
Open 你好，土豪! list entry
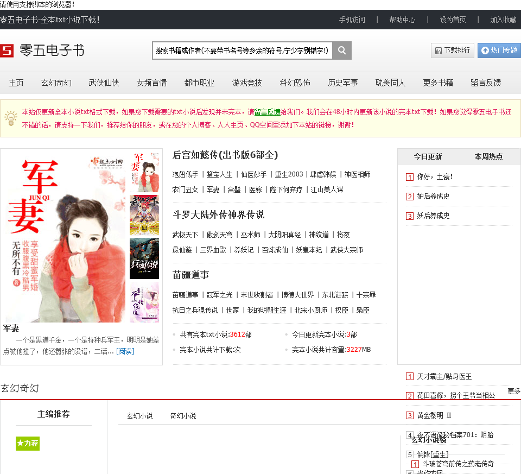435,177
